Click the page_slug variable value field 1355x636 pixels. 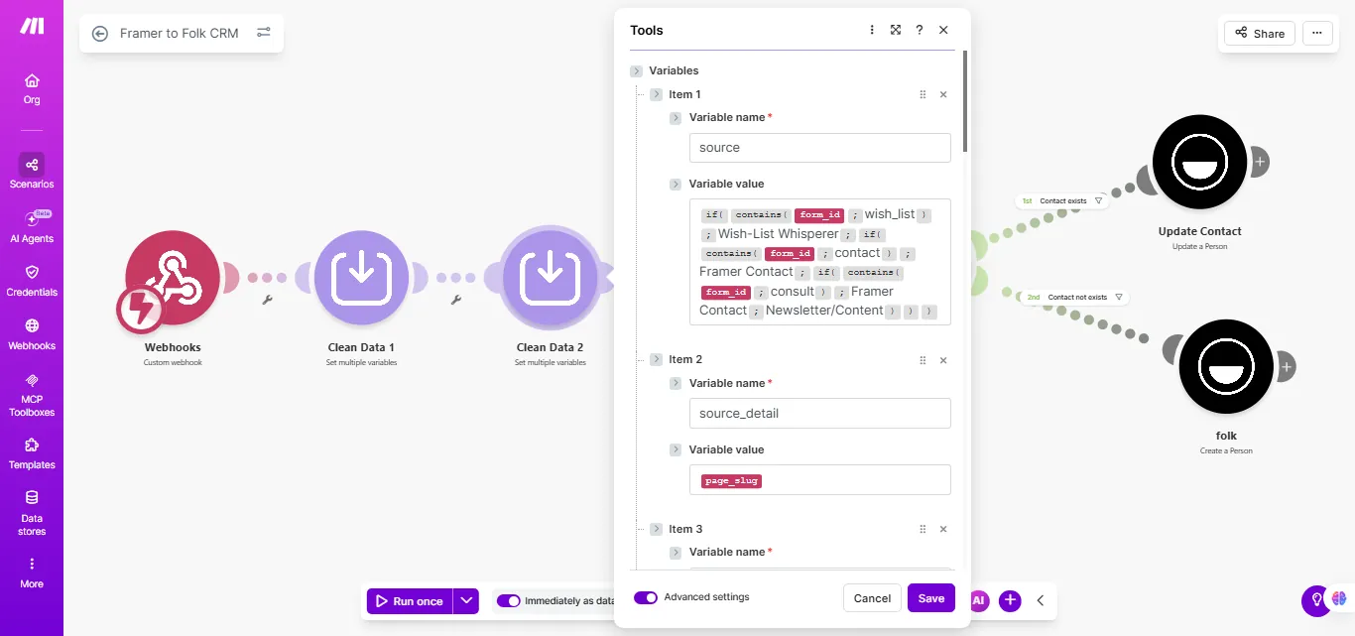820,480
